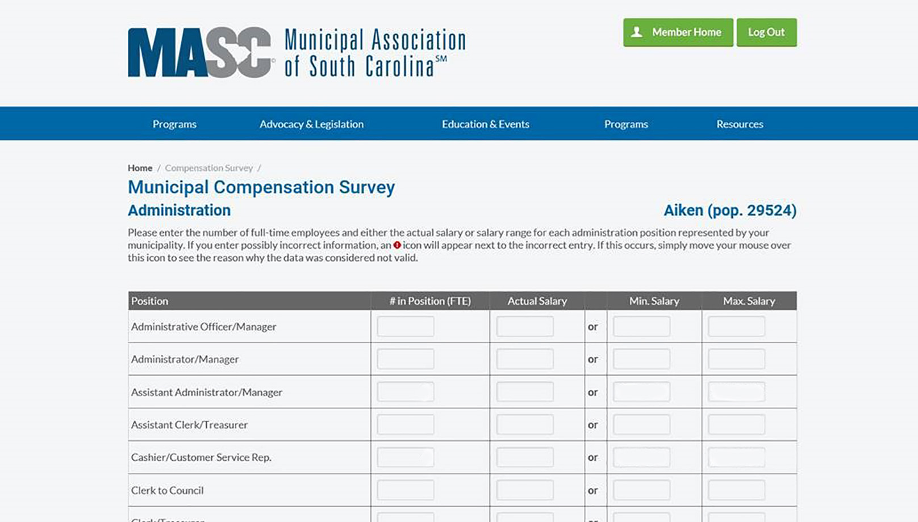The width and height of the screenshot is (918, 522).
Task: Click the FTE field for Cashier/Customer Service Rep
Action: click(x=404, y=457)
